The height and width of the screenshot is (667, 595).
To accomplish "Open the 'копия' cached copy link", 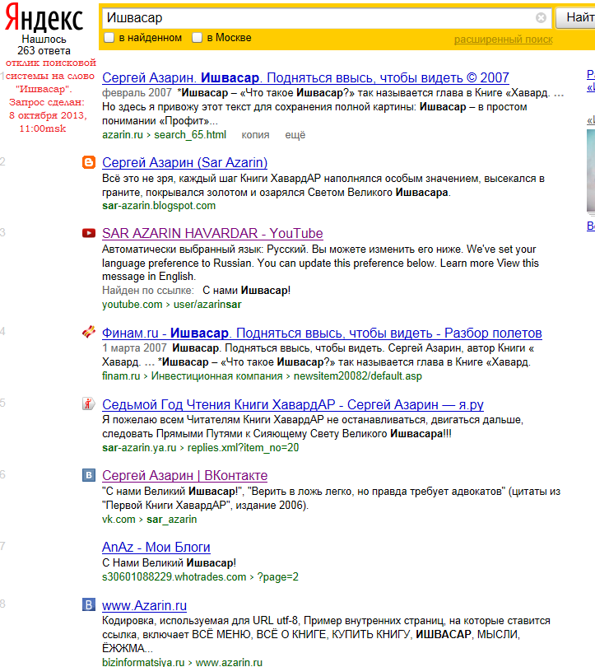I will tap(255, 135).
